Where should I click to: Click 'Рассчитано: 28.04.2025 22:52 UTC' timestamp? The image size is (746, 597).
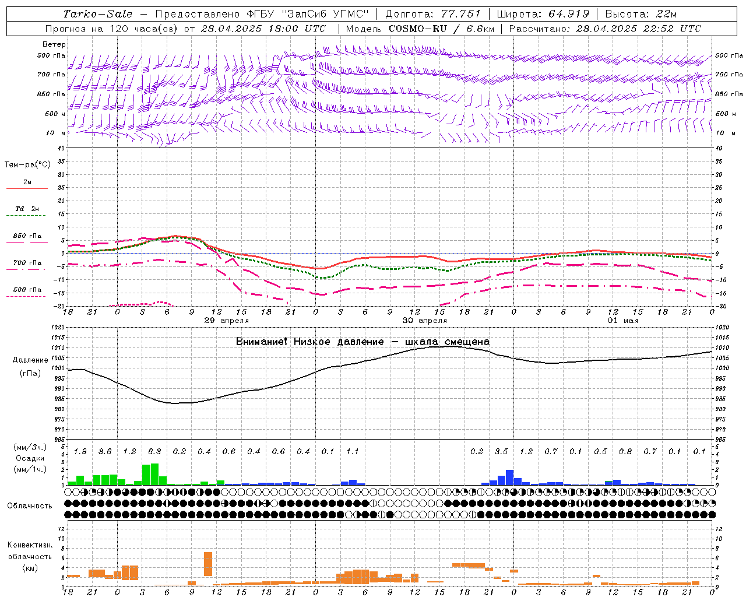605,29
